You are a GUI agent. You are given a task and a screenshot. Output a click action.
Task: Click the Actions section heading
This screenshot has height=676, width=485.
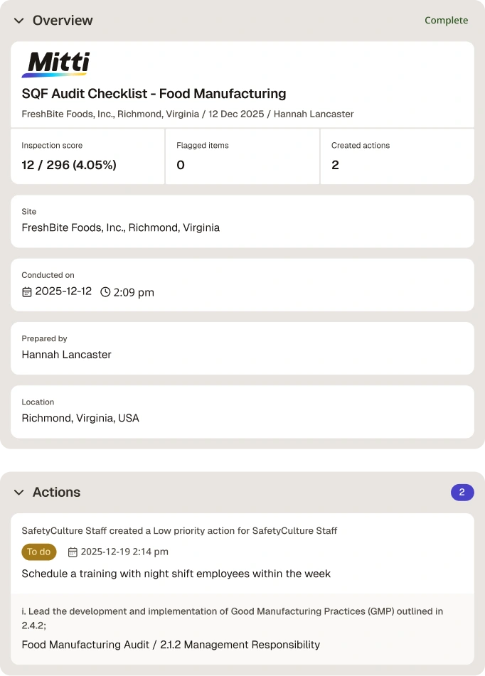pyautogui.click(x=56, y=492)
